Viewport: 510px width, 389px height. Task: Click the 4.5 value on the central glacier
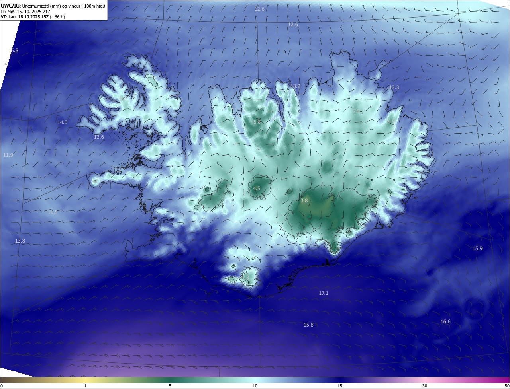coord(257,189)
